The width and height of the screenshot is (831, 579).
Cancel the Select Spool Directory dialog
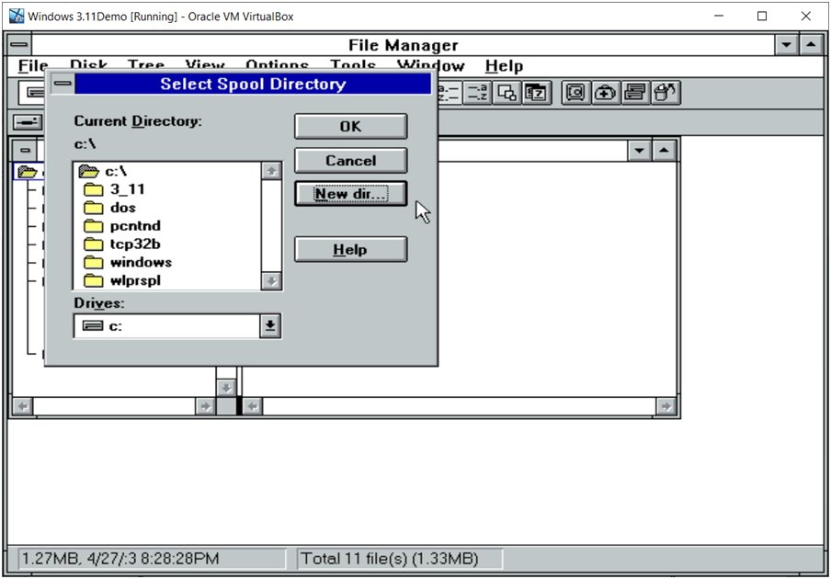tap(351, 161)
